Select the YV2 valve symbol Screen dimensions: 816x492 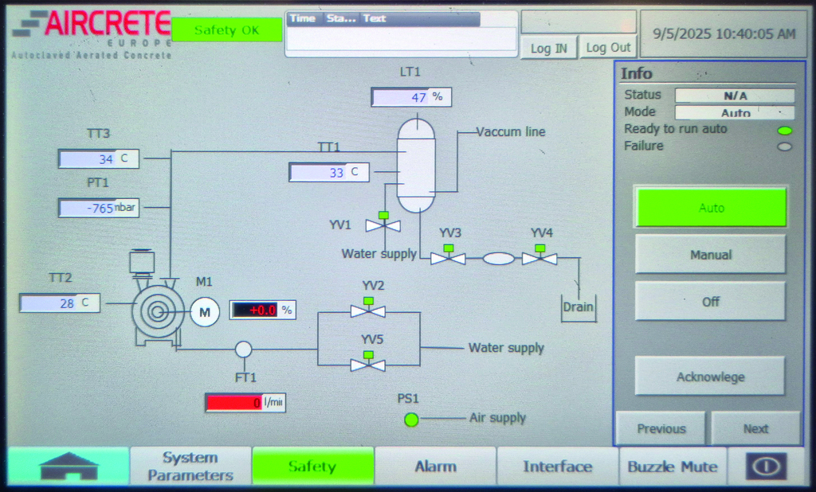[367, 310]
